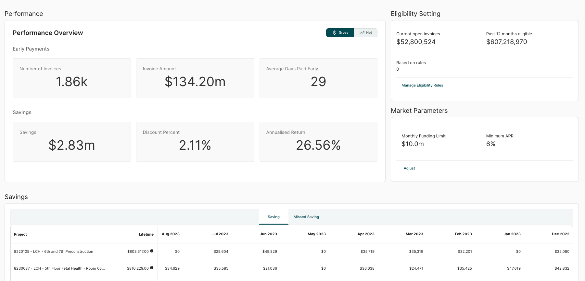Click the dollar sign icon on Gross
This screenshot has width=585, height=281.
(x=334, y=33)
